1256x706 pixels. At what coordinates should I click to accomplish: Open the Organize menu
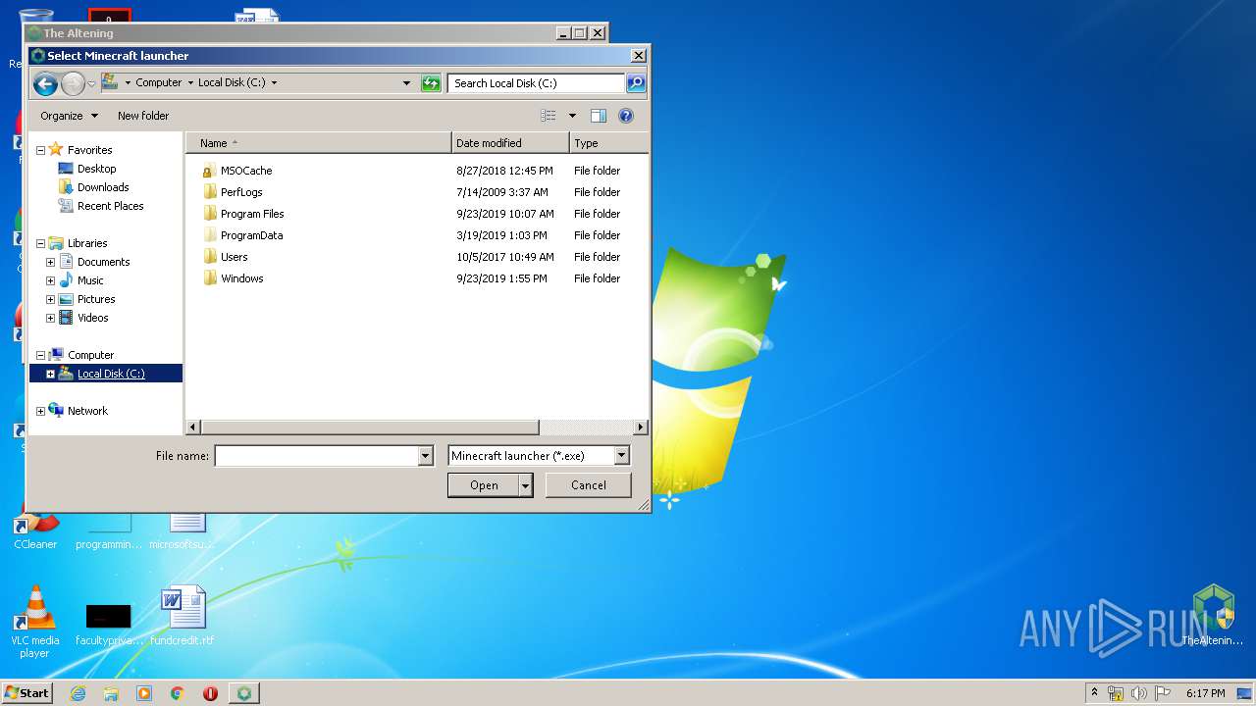tap(69, 116)
